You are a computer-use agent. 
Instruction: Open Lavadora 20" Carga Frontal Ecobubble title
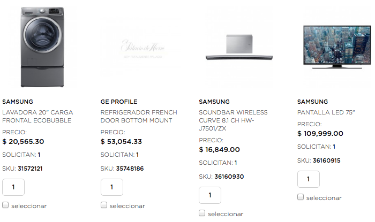click(x=37, y=116)
